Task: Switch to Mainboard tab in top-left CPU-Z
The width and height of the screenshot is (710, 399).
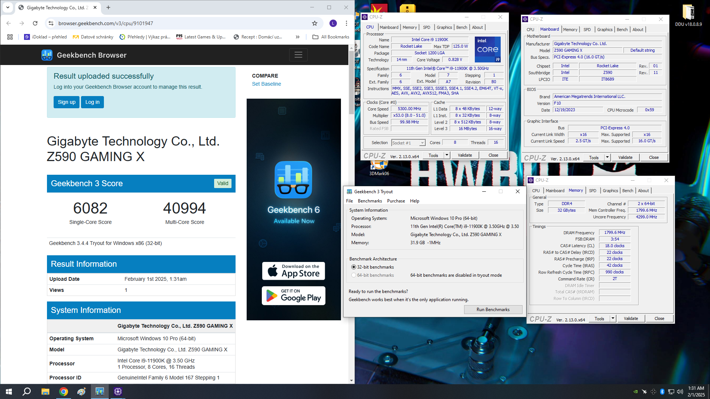Action: point(389,27)
